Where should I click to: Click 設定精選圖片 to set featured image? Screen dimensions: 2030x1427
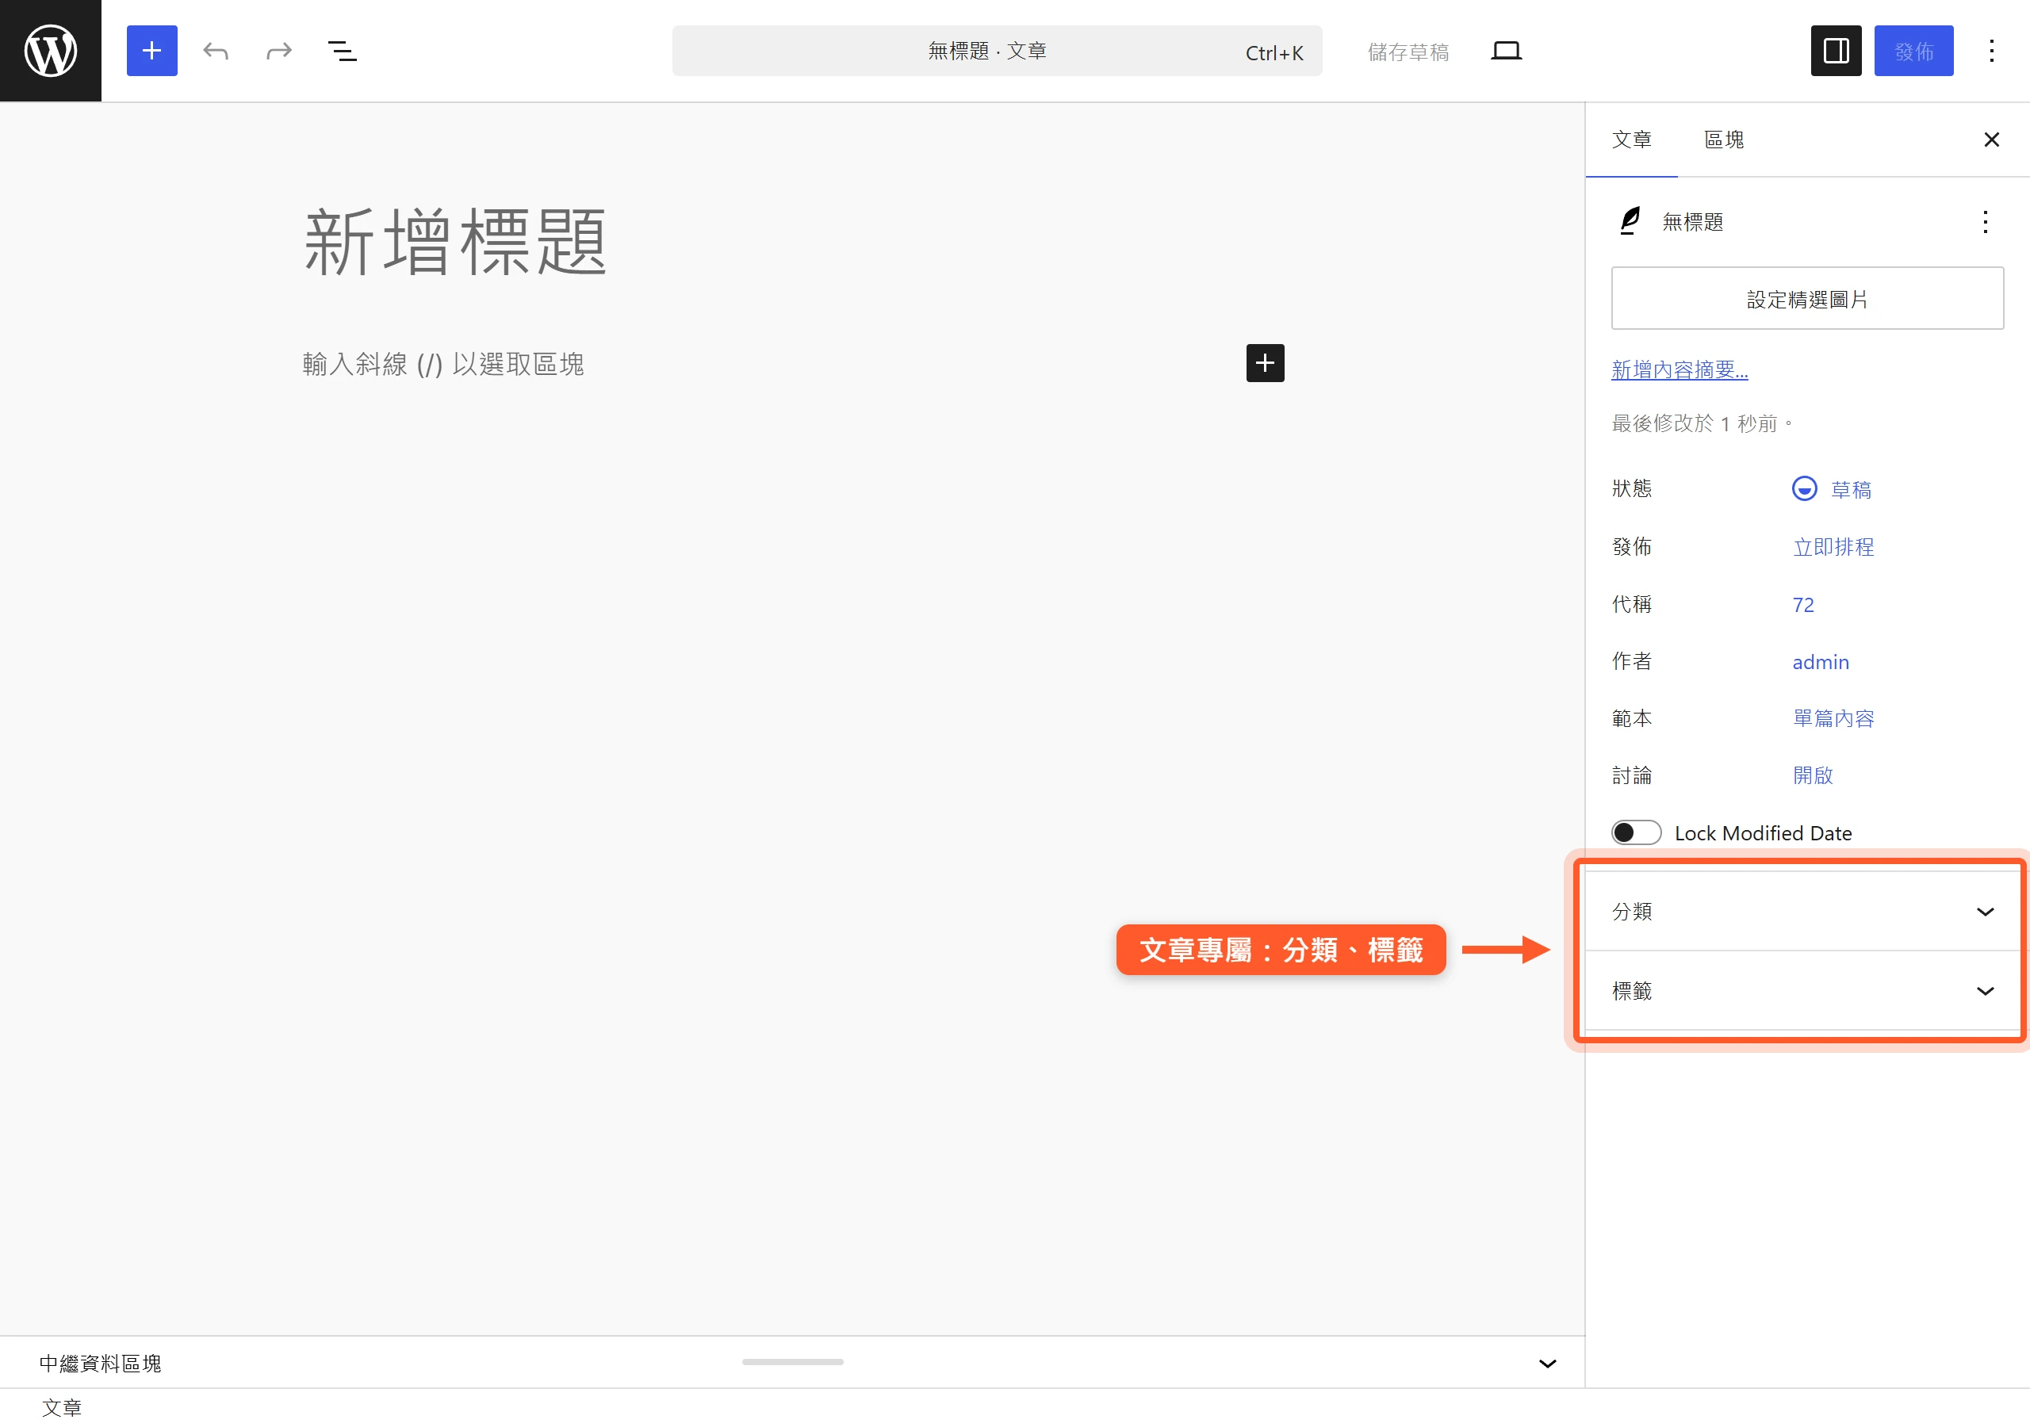pos(1807,299)
